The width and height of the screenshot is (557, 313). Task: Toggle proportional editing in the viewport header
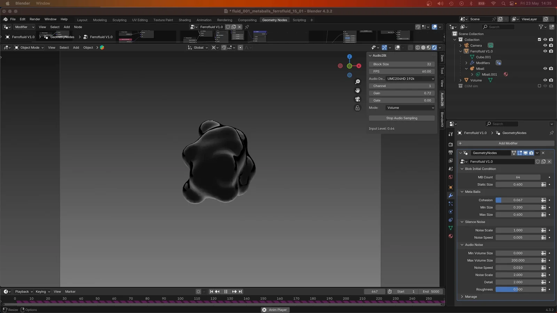click(240, 48)
